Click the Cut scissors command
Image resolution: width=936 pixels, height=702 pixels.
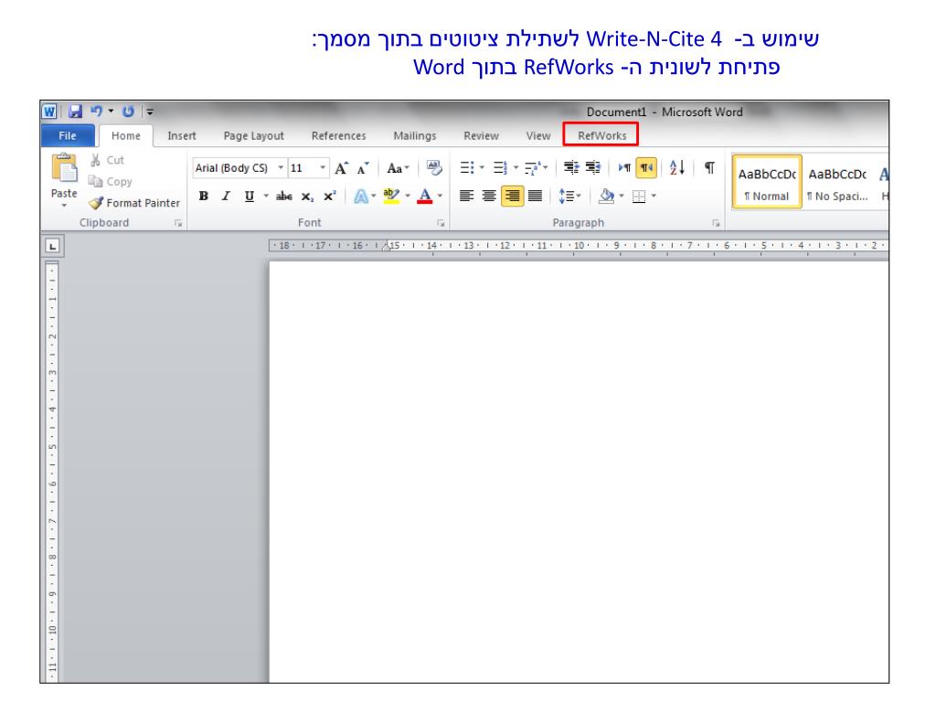107,160
